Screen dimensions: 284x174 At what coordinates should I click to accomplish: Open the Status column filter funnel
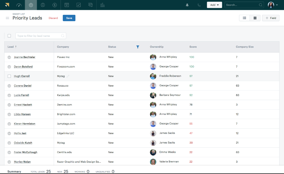138,47
